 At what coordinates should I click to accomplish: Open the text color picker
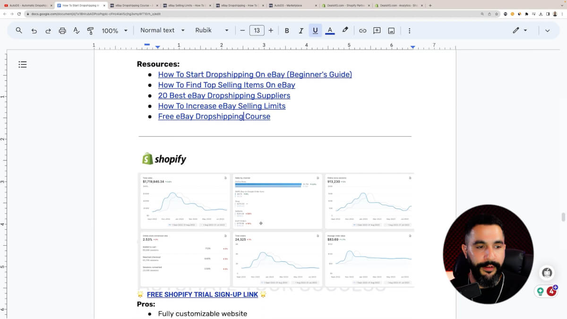330,30
